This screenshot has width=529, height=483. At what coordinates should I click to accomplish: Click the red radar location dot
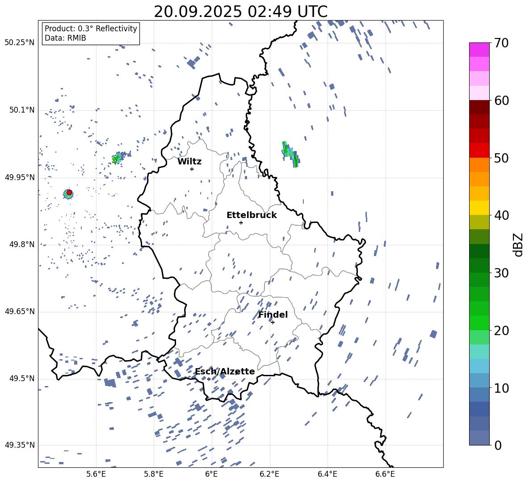point(69,192)
